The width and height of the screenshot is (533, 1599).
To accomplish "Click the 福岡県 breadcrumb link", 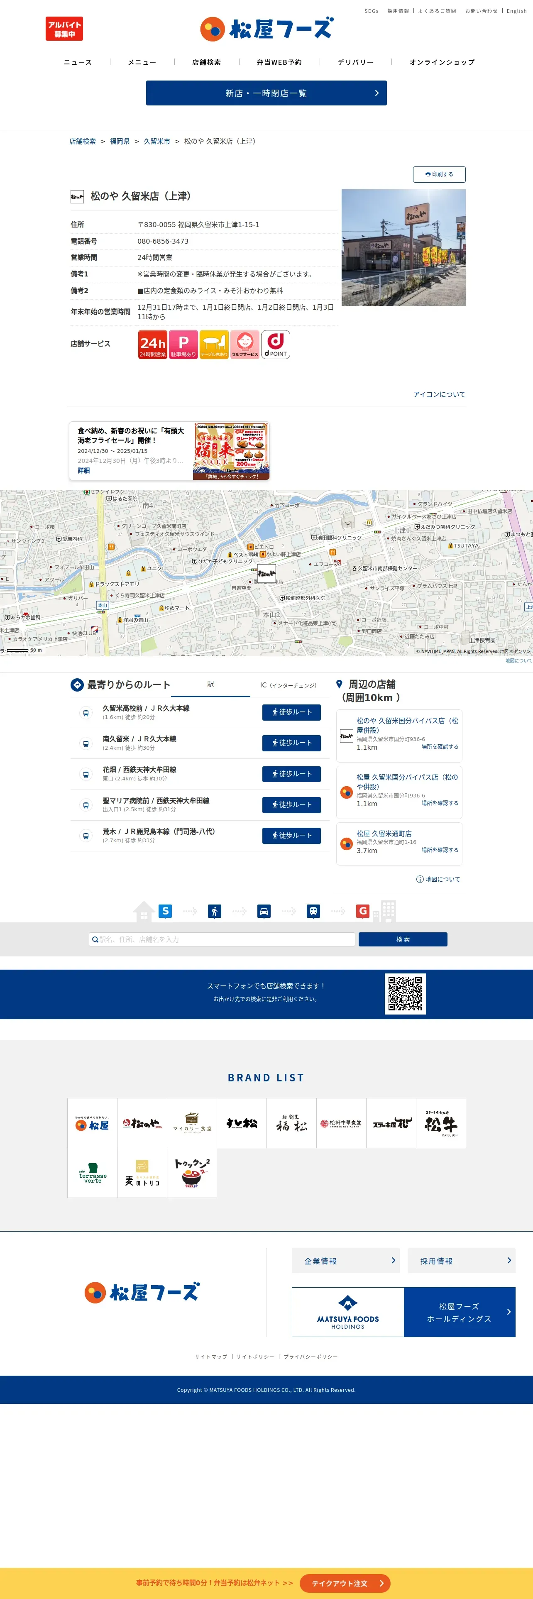I will coord(120,142).
